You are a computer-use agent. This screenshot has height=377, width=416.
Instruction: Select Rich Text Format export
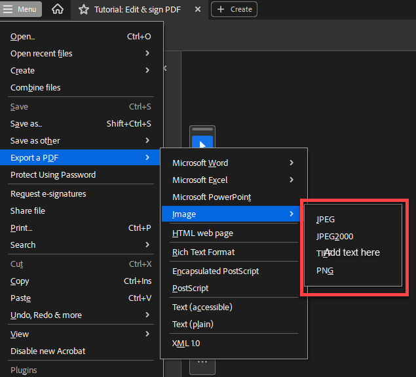(x=203, y=252)
